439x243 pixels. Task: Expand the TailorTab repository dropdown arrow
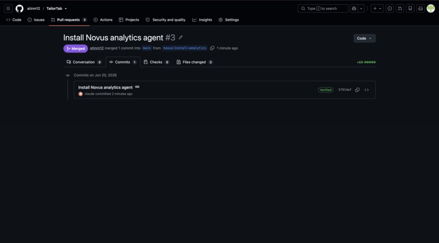pyautogui.click(x=66, y=9)
